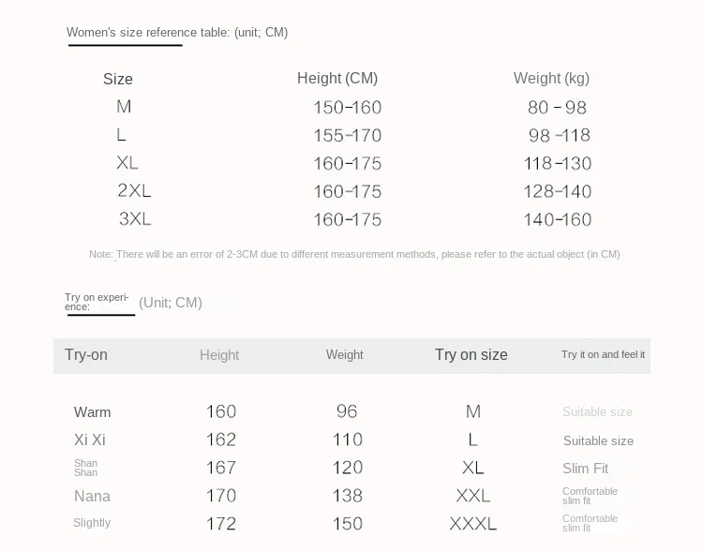Click the Women's size reference table heading
The height and width of the screenshot is (552, 703).
177,32
